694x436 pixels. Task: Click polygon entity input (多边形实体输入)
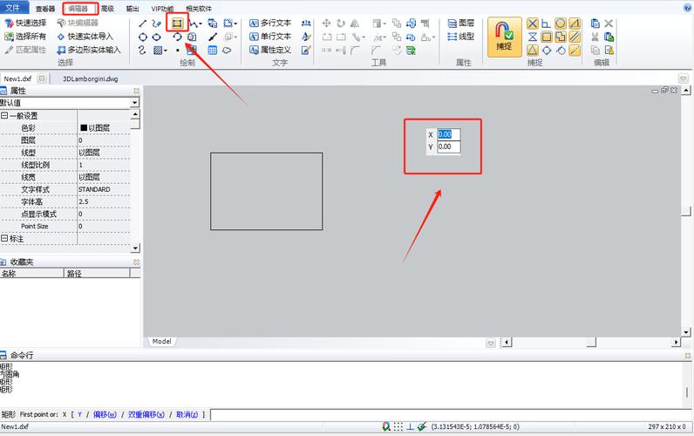89,50
